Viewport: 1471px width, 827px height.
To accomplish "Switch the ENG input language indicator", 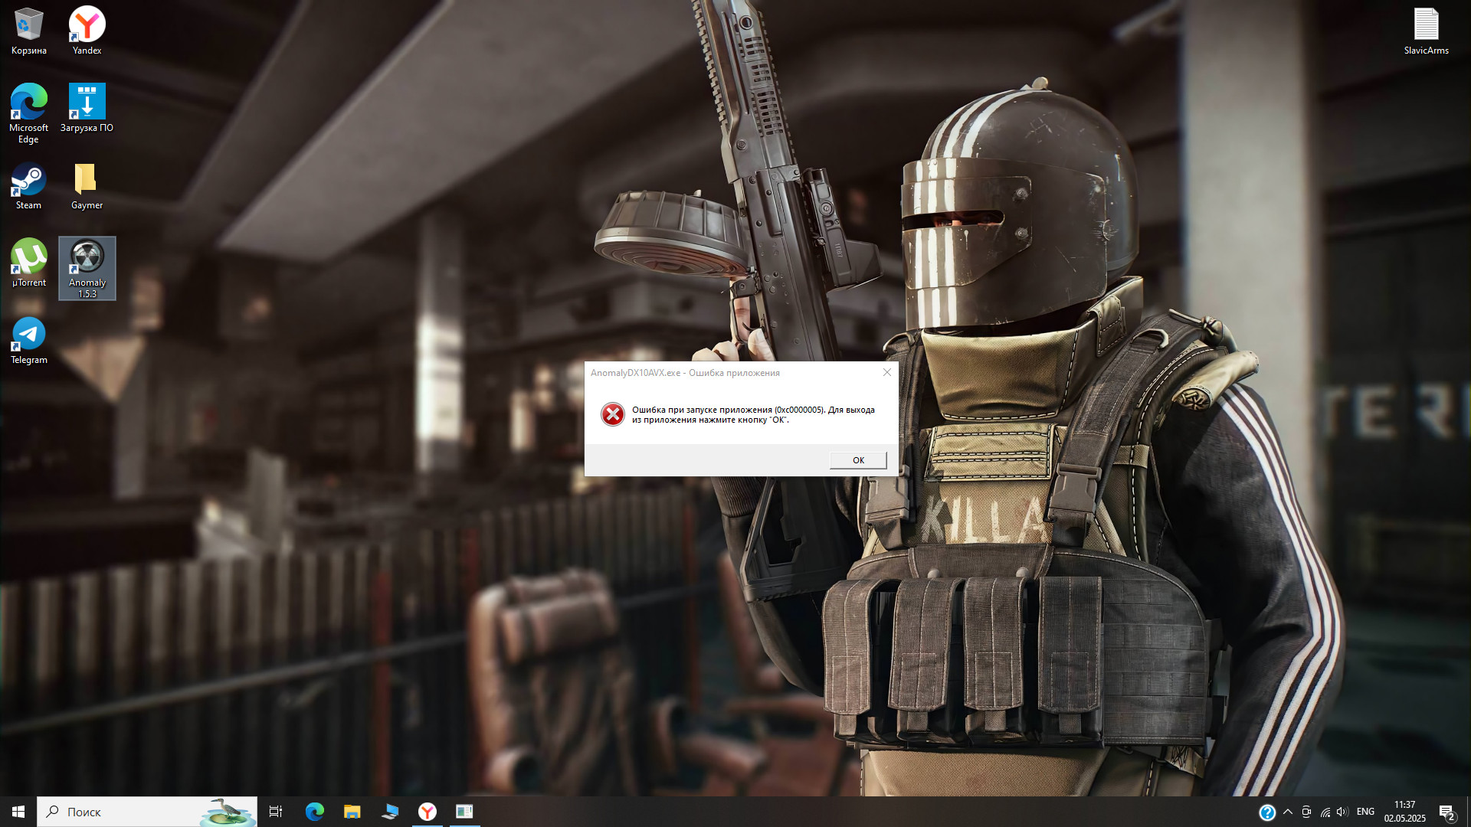I will (1365, 812).
